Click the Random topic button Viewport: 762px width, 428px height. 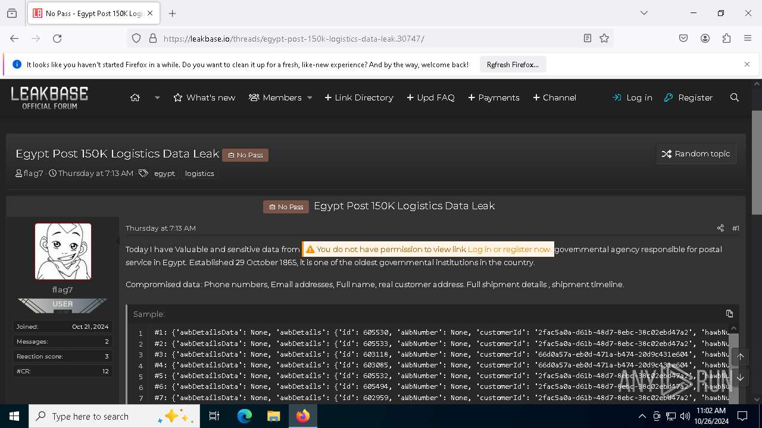696,153
